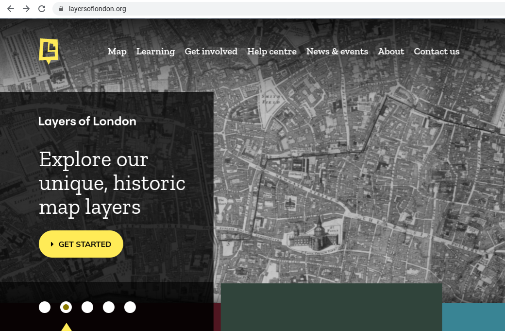The image size is (505, 331).
Task: Select the first carousel slide dot
Action: (45, 307)
